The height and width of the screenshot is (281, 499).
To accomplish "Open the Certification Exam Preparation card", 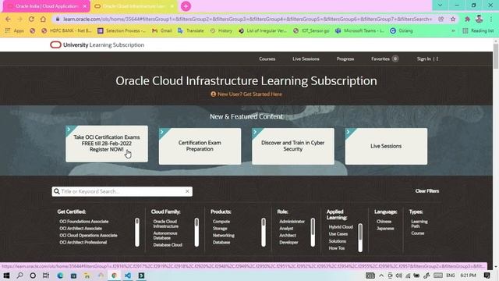I will pyautogui.click(x=200, y=146).
